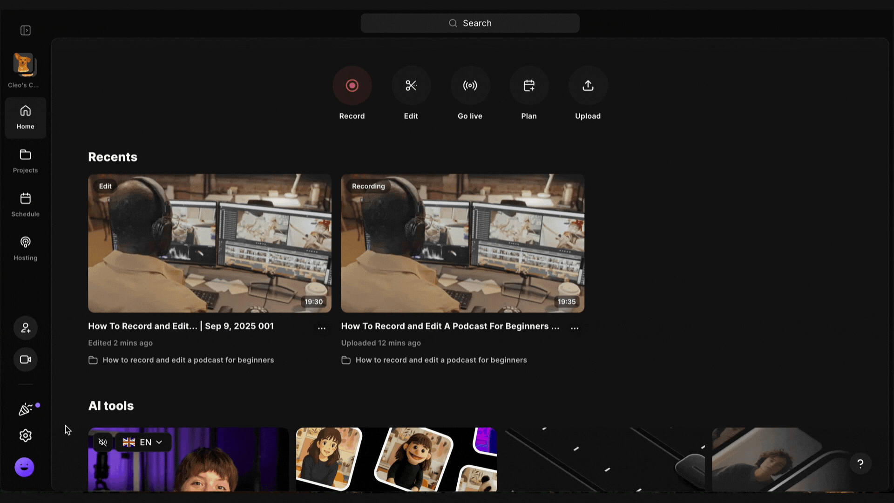Open the settings gear in sidebar
Image resolution: width=894 pixels, height=503 pixels.
26,435
